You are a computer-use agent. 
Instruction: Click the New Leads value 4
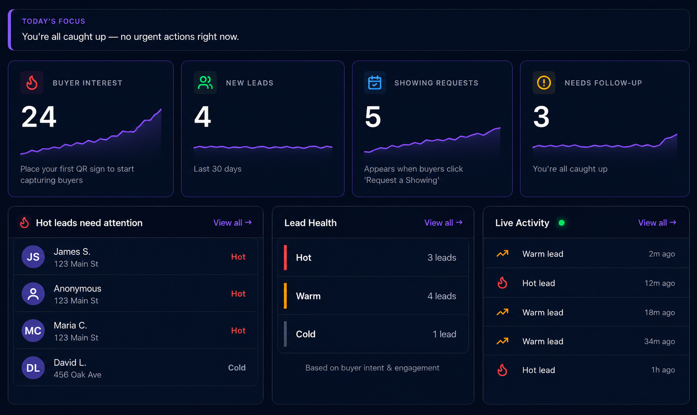click(x=202, y=117)
